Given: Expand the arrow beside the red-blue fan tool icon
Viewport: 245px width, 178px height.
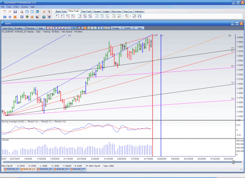Looking at the screenshot, I should pos(130,16).
